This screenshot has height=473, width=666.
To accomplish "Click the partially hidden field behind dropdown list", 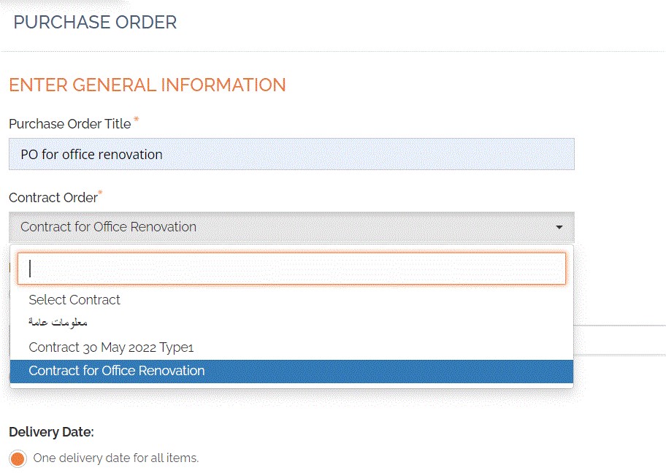I will [x=619, y=340].
